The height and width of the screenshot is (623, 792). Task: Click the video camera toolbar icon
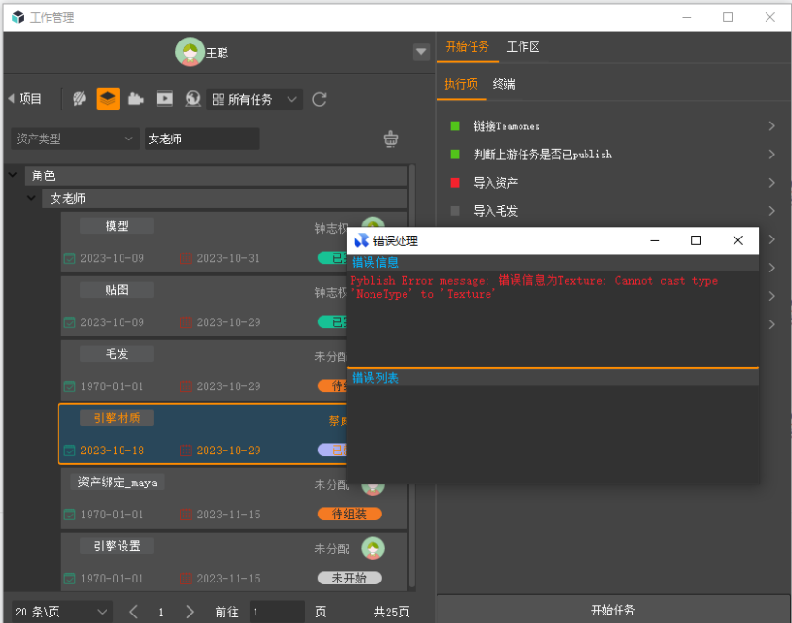pos(136,99)
